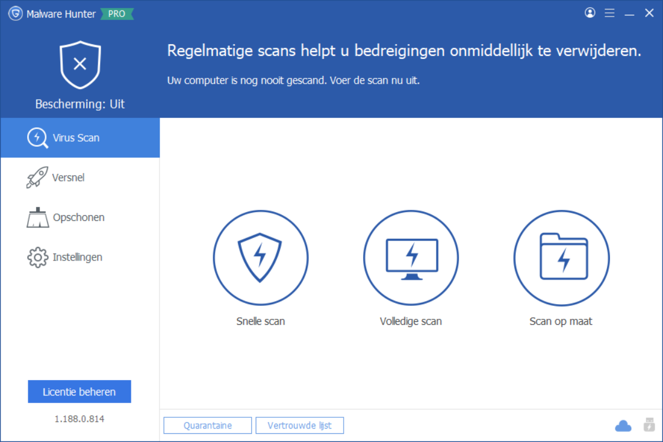Screen dimensions: 663x442
Task: Click the Malware Hunter logo icon
Action: coord(15,14)
